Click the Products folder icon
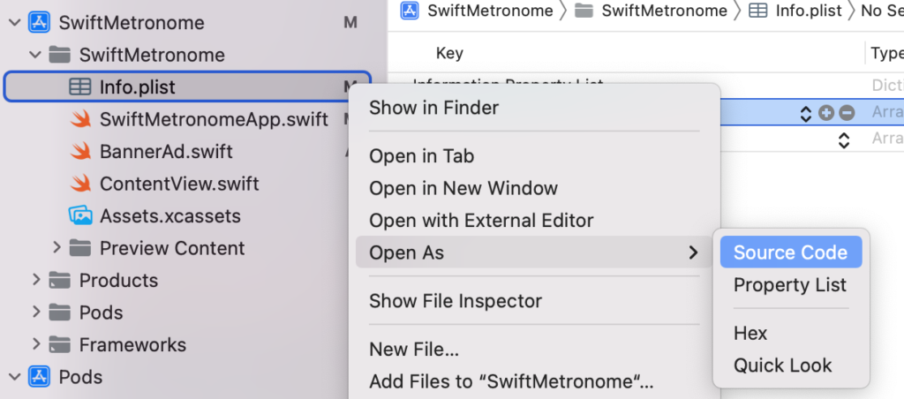The height and width of the screenshot is (399, 904). pos(59,280)
